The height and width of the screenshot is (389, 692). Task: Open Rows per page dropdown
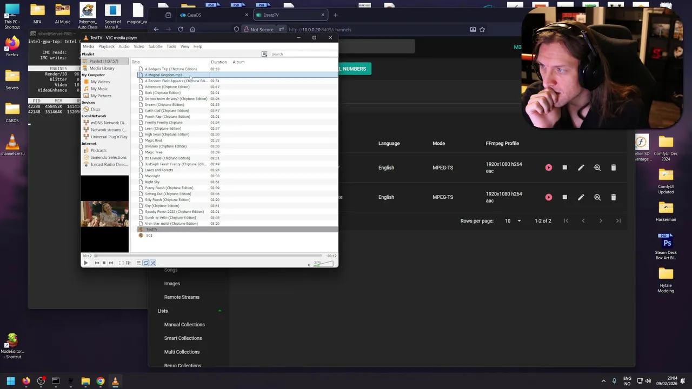[x=513, y=221]
